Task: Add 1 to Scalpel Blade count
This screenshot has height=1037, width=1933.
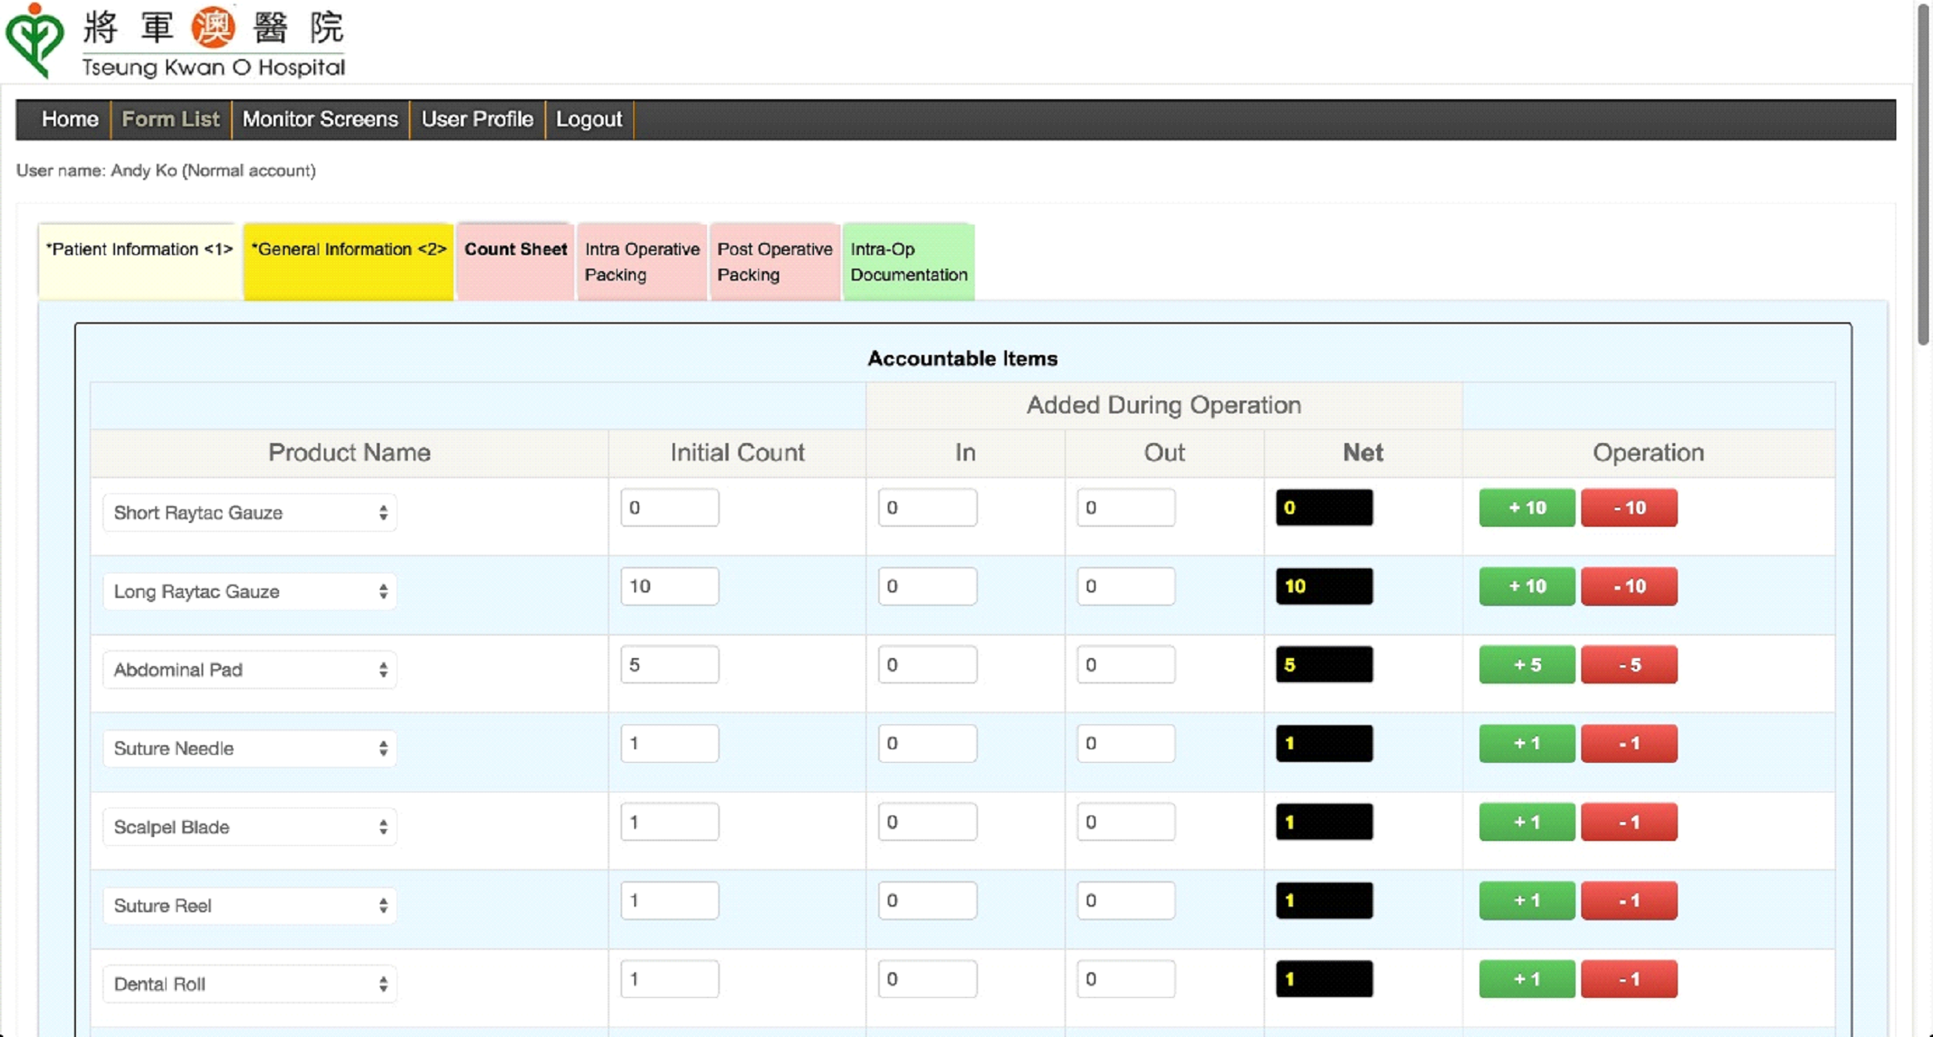Action: coord(1527,822)
